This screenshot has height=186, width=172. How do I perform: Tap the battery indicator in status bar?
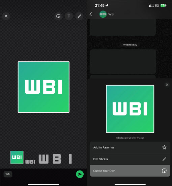point(164,5)
